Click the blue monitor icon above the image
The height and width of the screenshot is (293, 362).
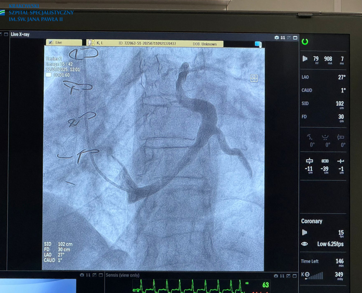coord(258,44)
